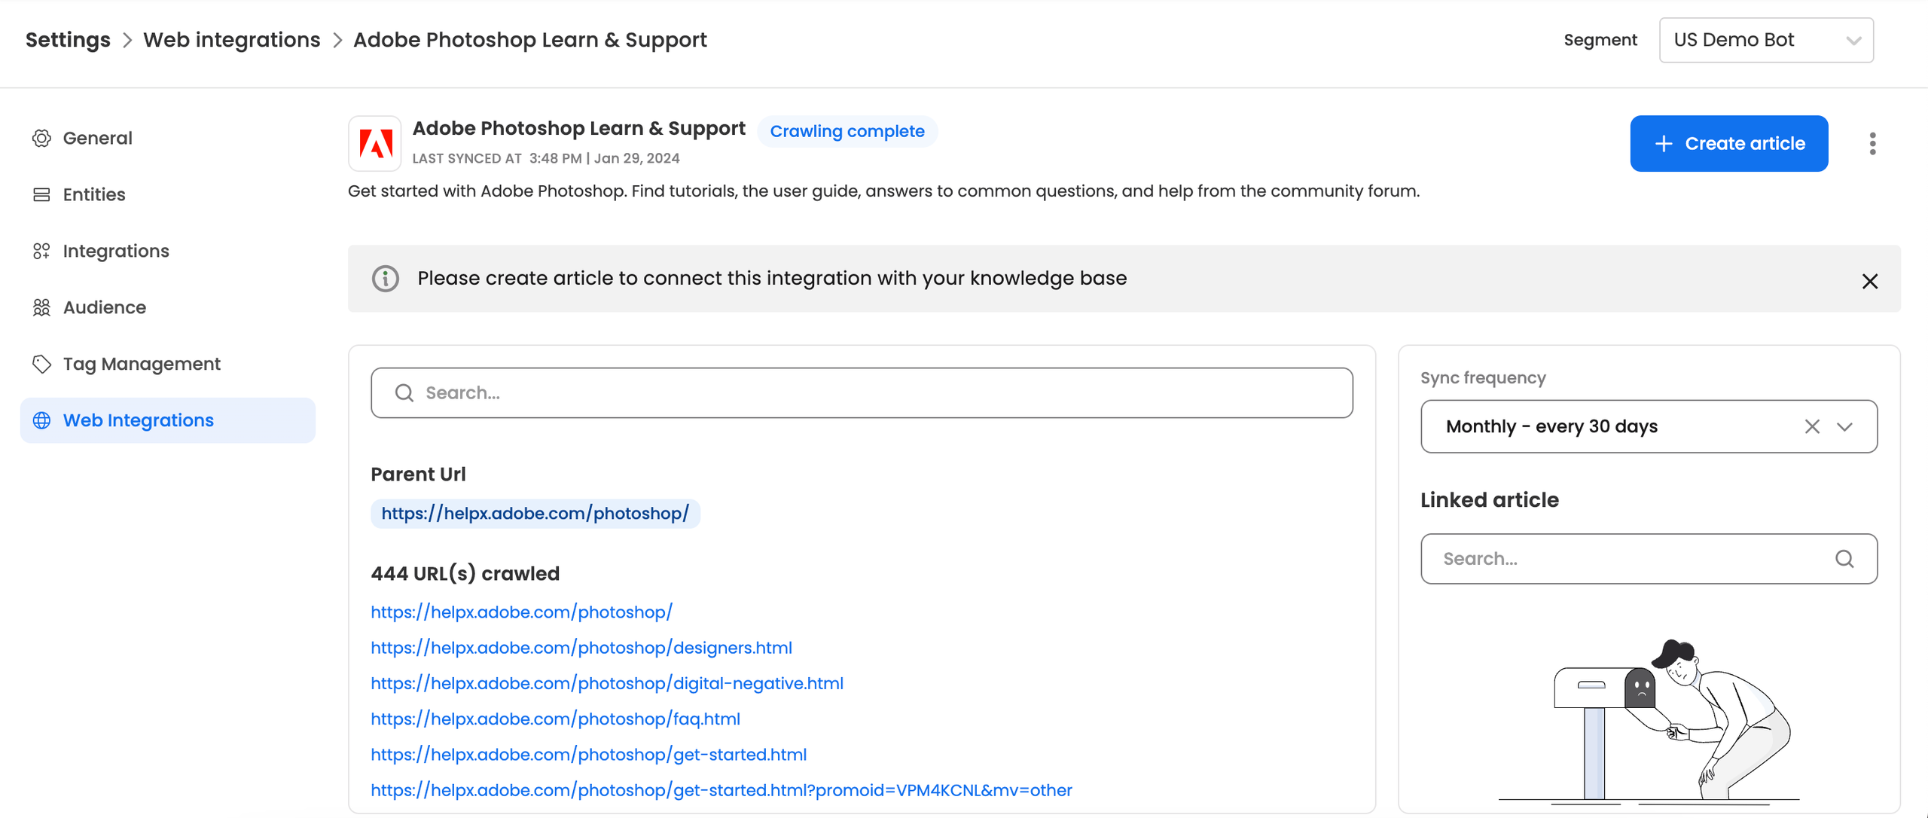
Task: Go back to Settings breadcrumb
Action: point(68,40)
